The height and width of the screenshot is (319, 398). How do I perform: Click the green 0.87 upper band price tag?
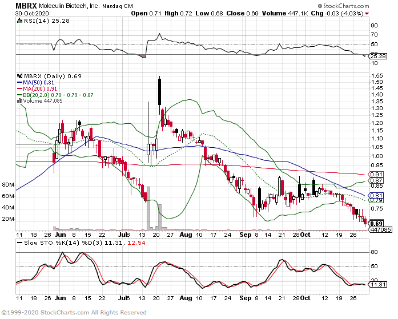[376, 180]
